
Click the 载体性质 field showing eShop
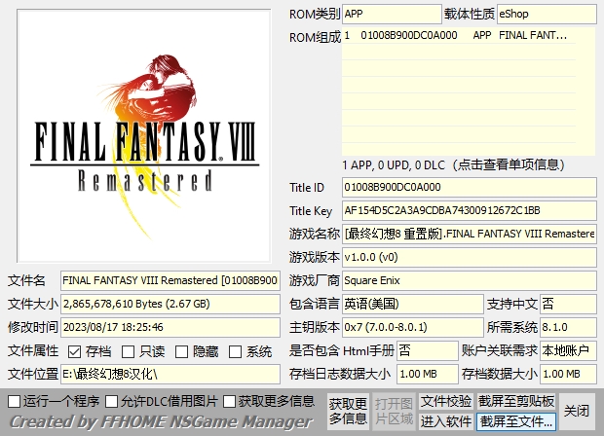(x=547, y=14)
